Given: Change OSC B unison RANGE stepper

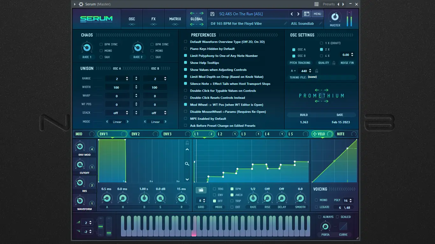Looking at the screenshot, I should (x=165, y=79).
